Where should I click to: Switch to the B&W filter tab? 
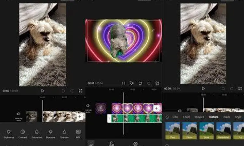pyautogui.click(x=226, y=117)
